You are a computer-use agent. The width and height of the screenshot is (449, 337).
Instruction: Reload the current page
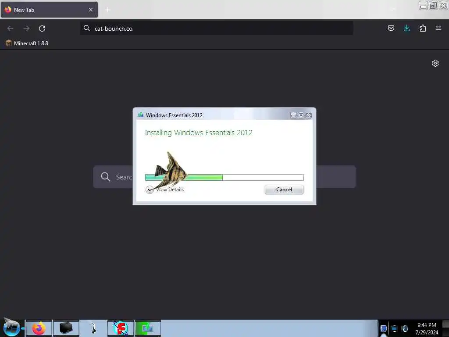(x=42, y=29)
